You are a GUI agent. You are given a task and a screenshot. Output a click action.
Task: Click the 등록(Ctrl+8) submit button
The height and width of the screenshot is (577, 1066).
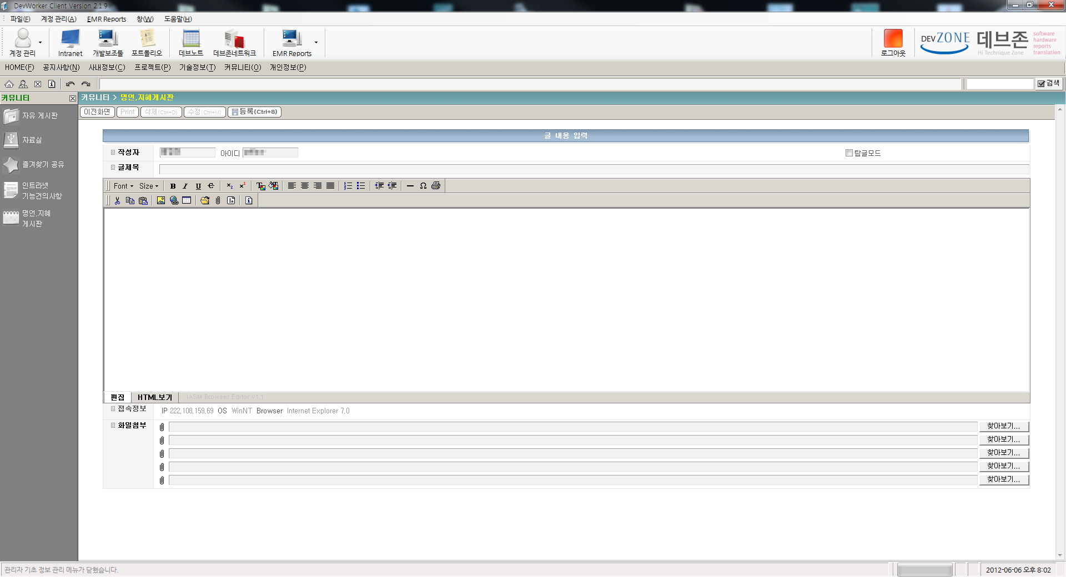[254, 112]
